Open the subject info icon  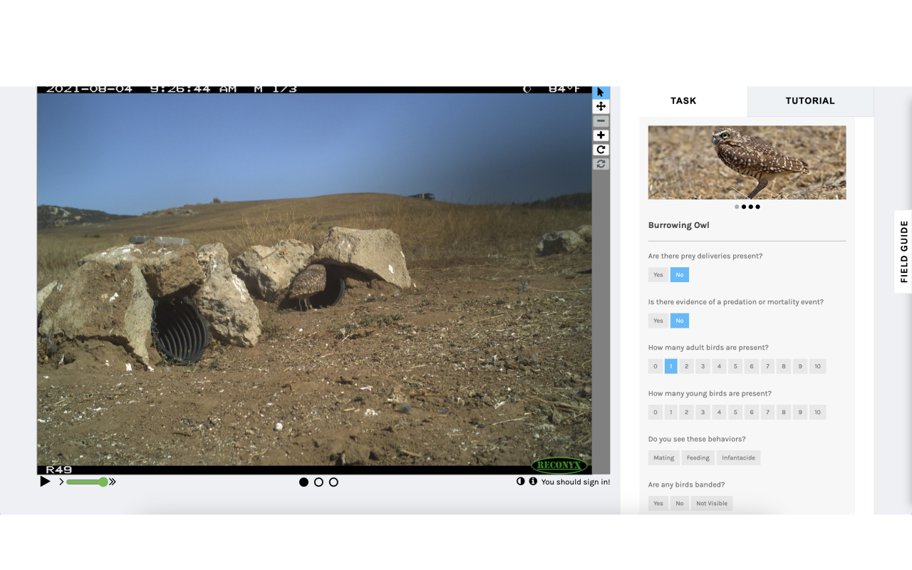pyautogui.click(x=533, y=482)
